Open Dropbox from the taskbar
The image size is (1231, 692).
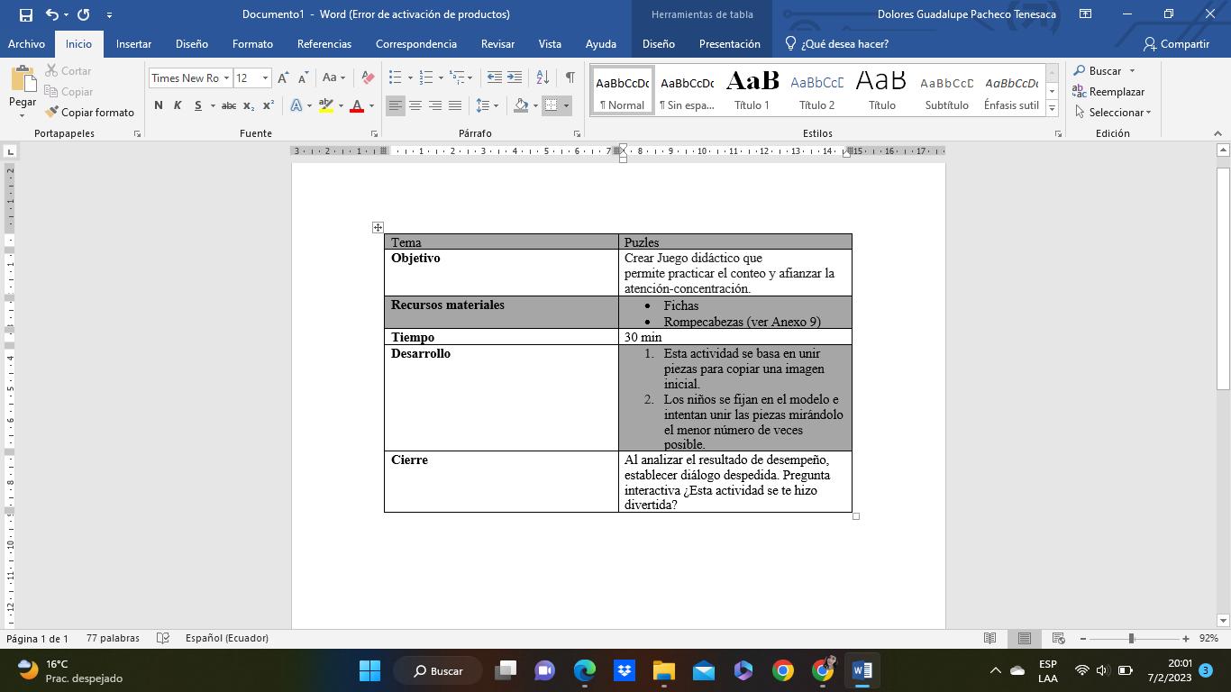[625, 670]
